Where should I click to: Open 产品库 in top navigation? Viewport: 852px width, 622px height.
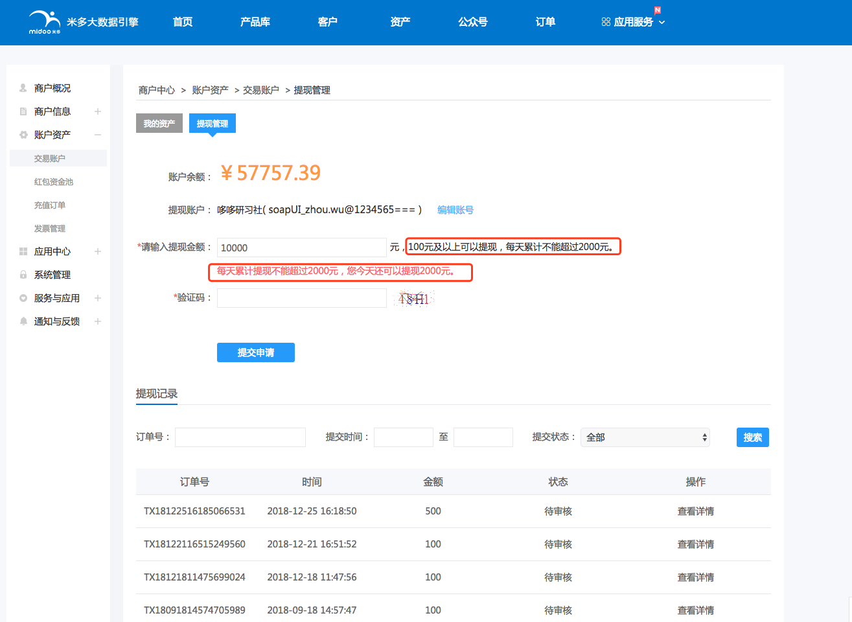tap(255, 22)
